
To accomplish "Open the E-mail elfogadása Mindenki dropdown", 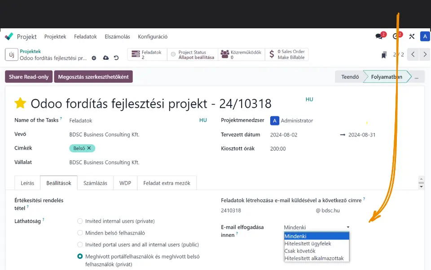I will point(317,227).
